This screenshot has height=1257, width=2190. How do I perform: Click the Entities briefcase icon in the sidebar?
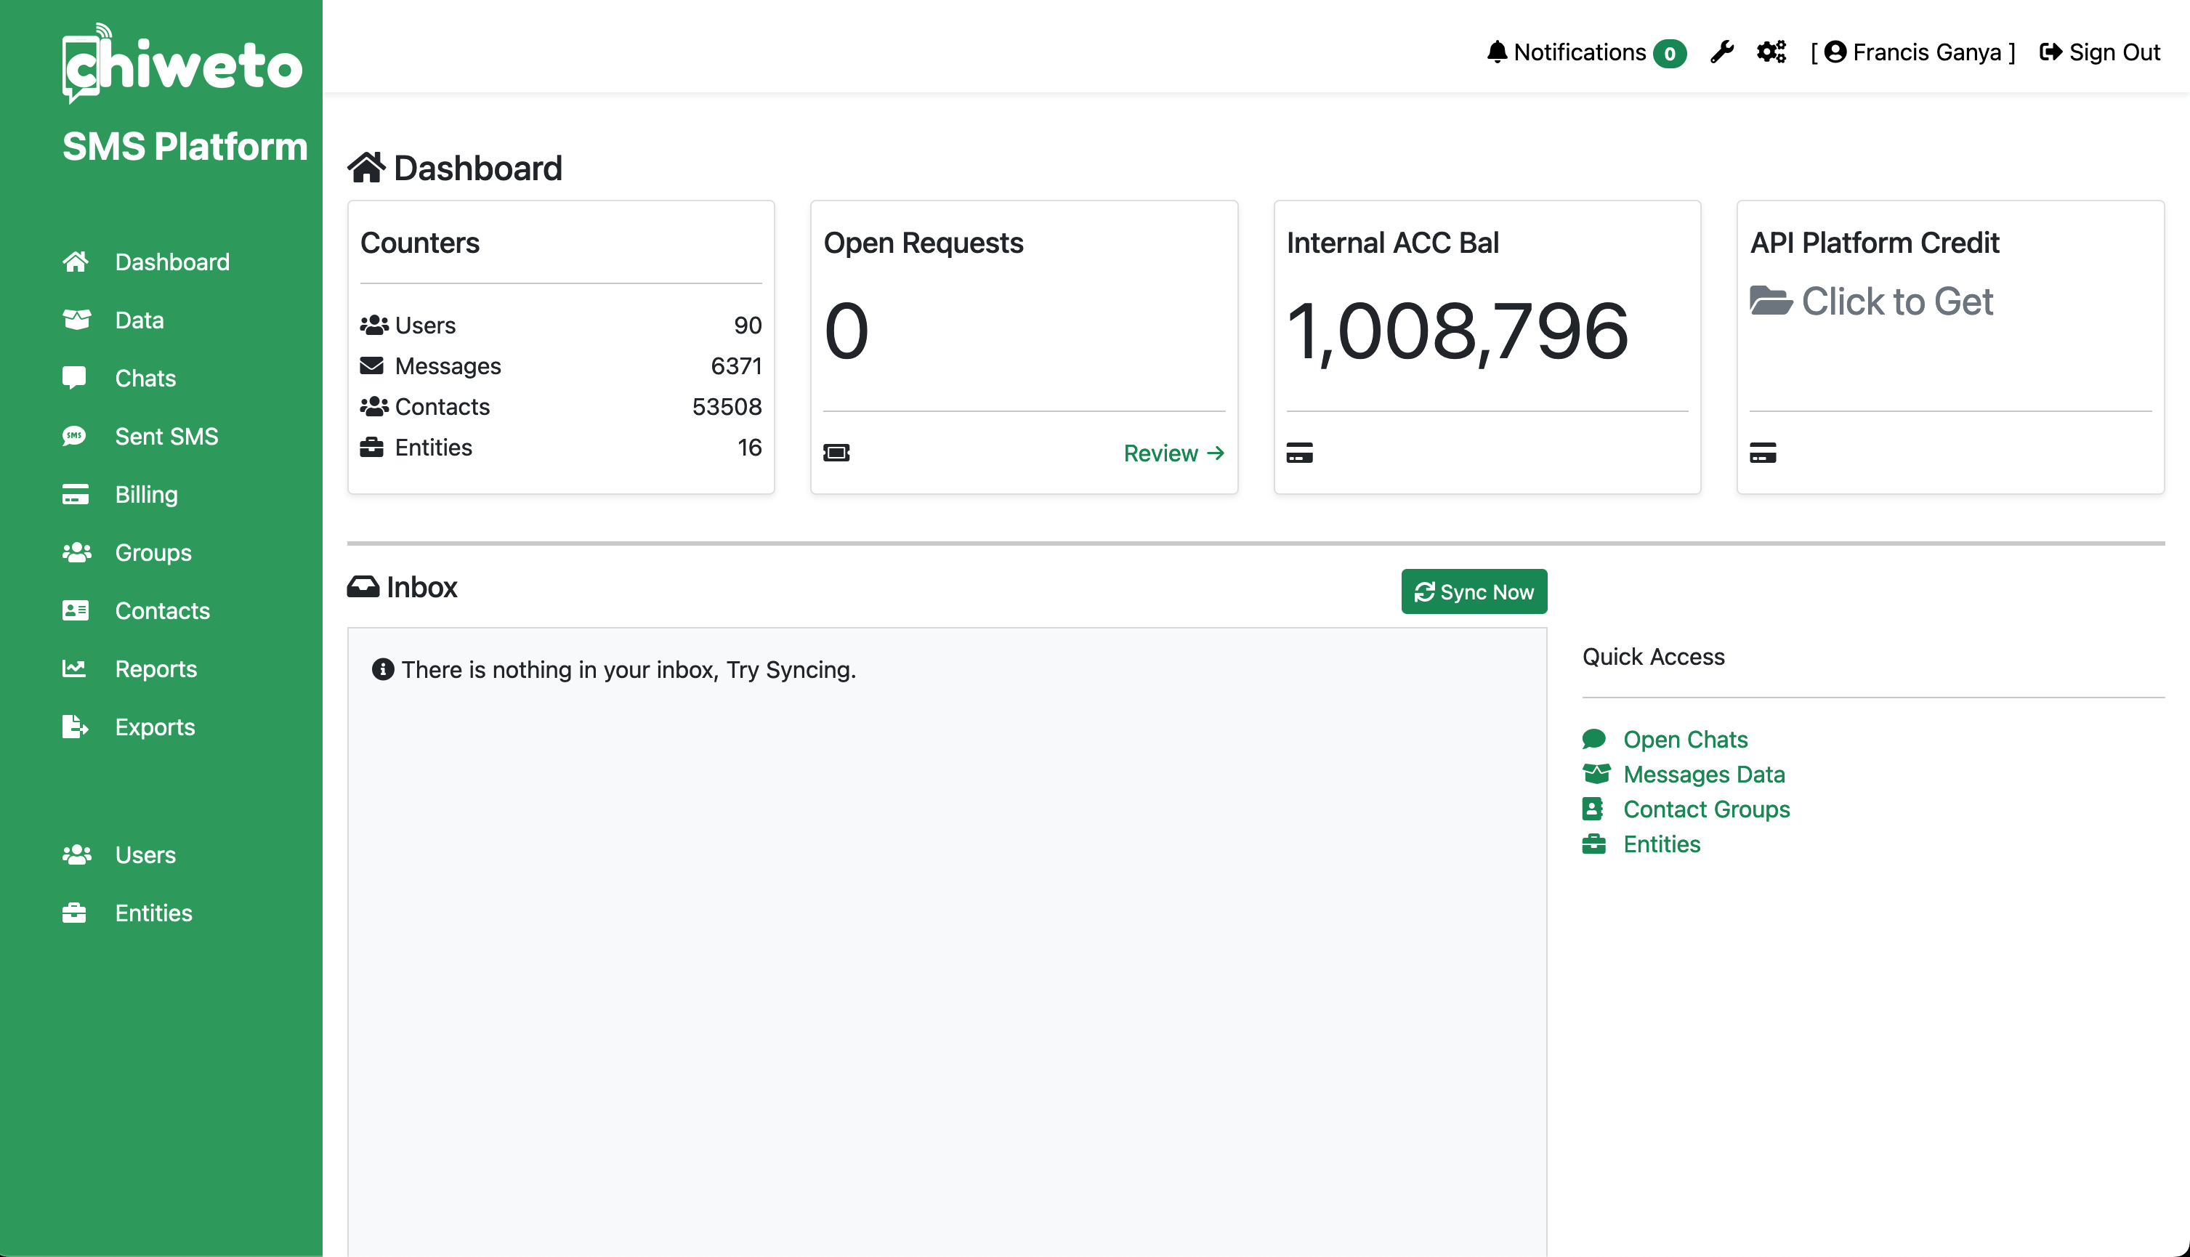click(x=74, y=913)
